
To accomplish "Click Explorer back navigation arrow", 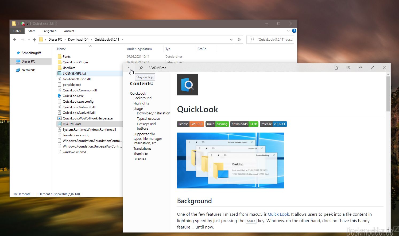I will [x=15, y=40].
